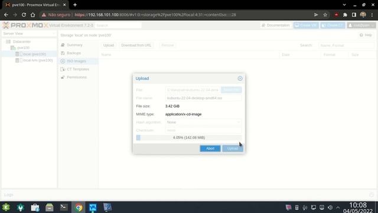The height and width of the screenshot is (213, 378).
Task: Click the Summary section icon
Action: pos(63,45)
